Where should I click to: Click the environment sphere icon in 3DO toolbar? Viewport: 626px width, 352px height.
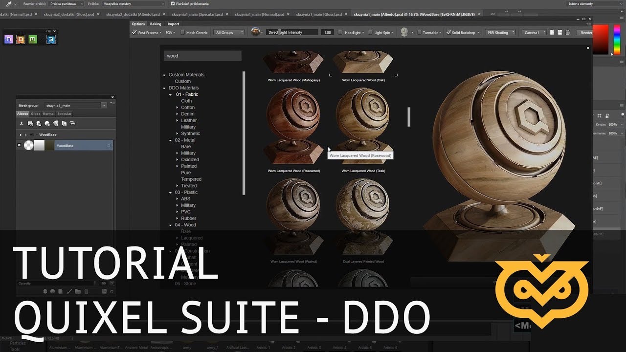coord(256,32)
